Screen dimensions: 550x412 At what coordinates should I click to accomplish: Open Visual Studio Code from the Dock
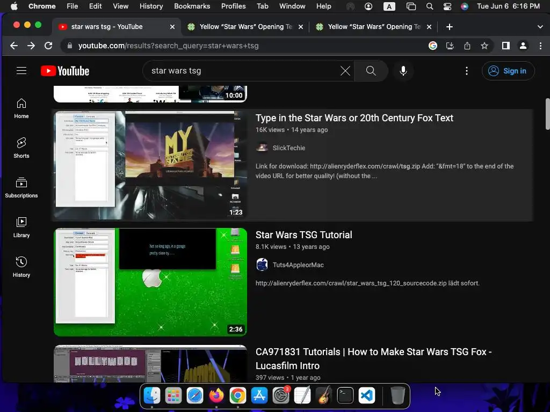coord(366,395)
